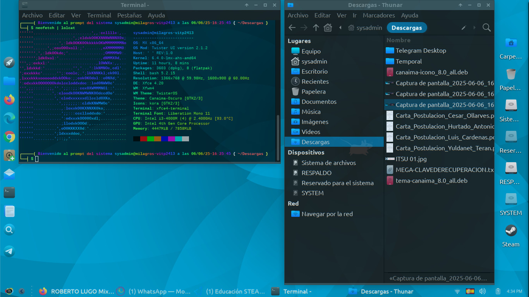Select the SYSTEM drive desktop icon
This screenshot has height=297, width=529.
coord(511,204)
